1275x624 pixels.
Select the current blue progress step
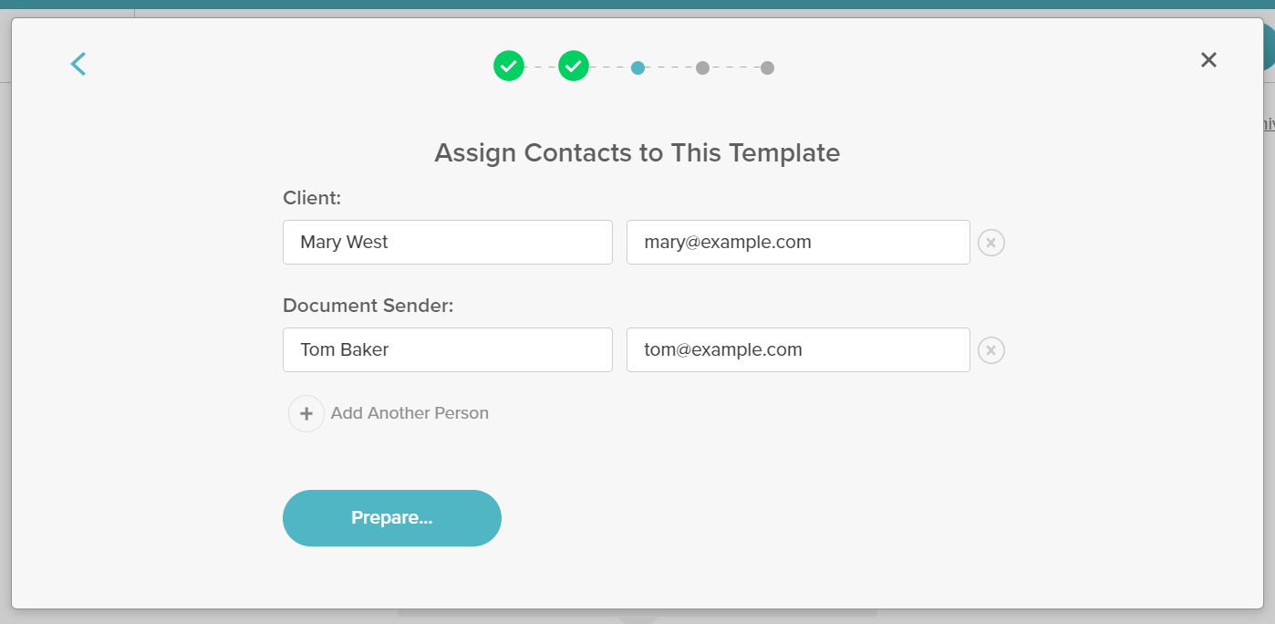pyautogui.click(x=637, y=67)
